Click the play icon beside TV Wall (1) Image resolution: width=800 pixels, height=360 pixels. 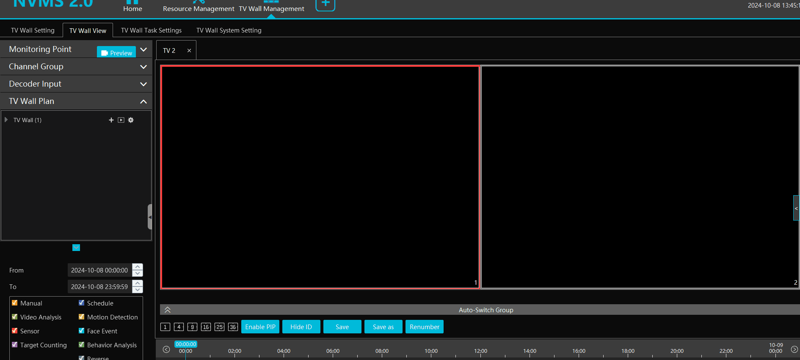tap(121, 120)
